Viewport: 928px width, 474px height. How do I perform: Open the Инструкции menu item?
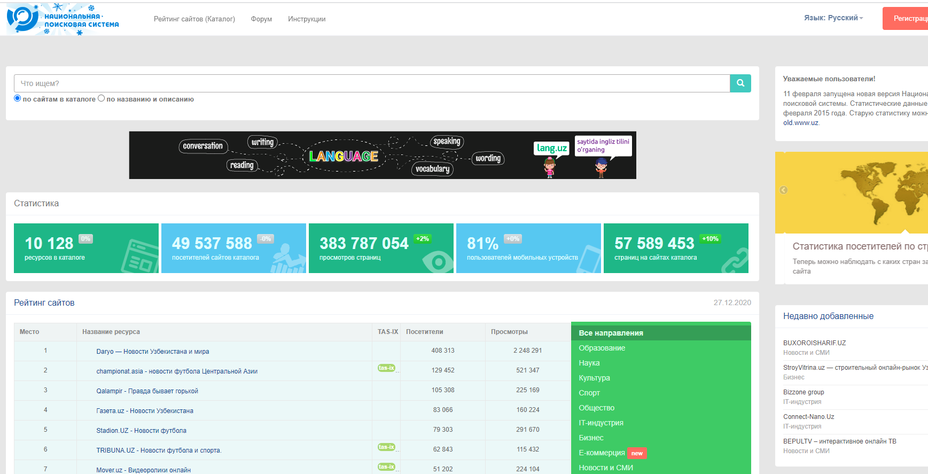pos(307,19)
